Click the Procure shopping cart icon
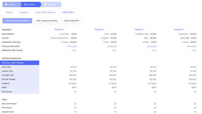 25,4
